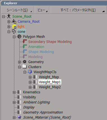The image size is (107, 120).
Task: Click the red Secondary Shape Modeling marker icon
Action: point(25,41)
